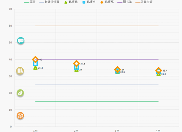Toggle the 风速中 legend entry
The image size is (182, 132).
coord(89,2)
